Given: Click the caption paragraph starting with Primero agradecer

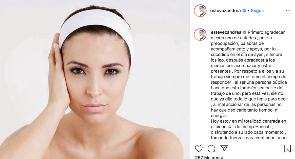Looking at the screenshot, I should coord(249,74).
